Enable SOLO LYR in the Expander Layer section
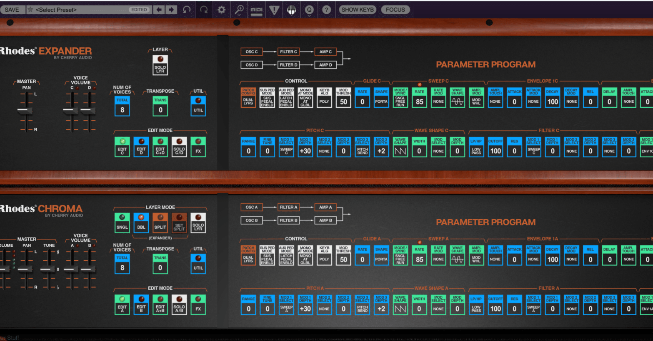Image resolution: width=653 pixels, height=341 pixels. 160,64
